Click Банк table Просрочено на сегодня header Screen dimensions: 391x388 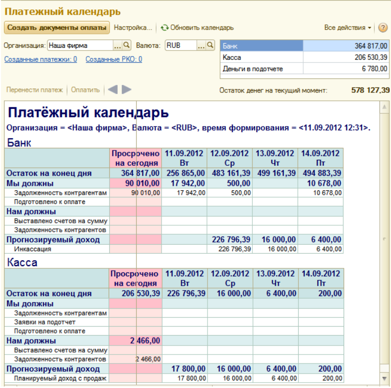[x=136, y=158]
